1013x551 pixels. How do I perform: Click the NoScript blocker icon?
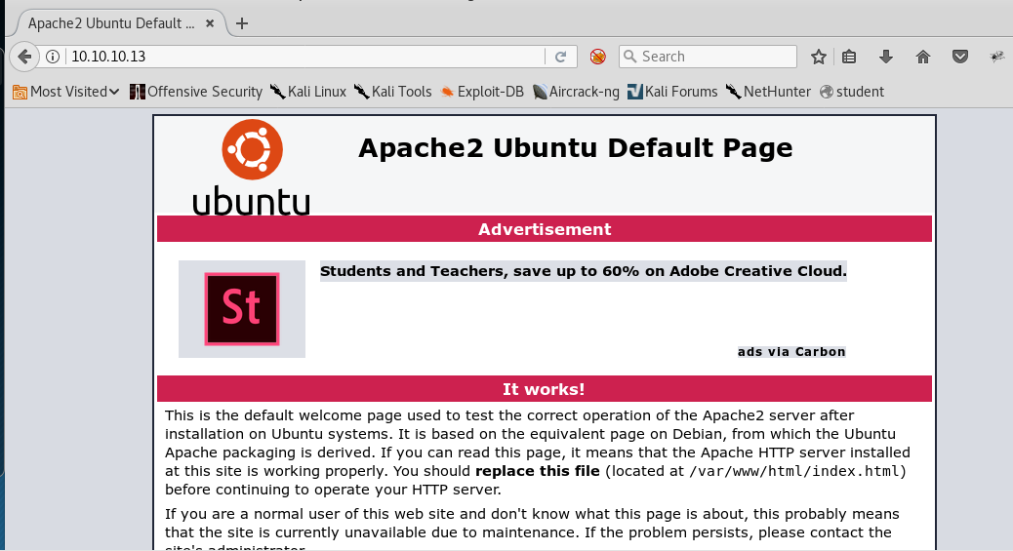(598, 57)
